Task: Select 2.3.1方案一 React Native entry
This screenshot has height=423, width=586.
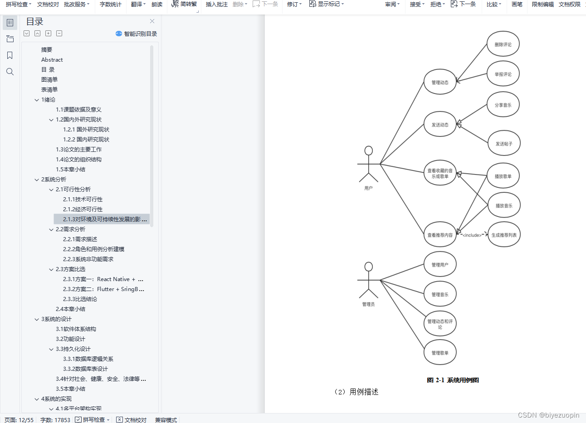Action: coord(103,279)
